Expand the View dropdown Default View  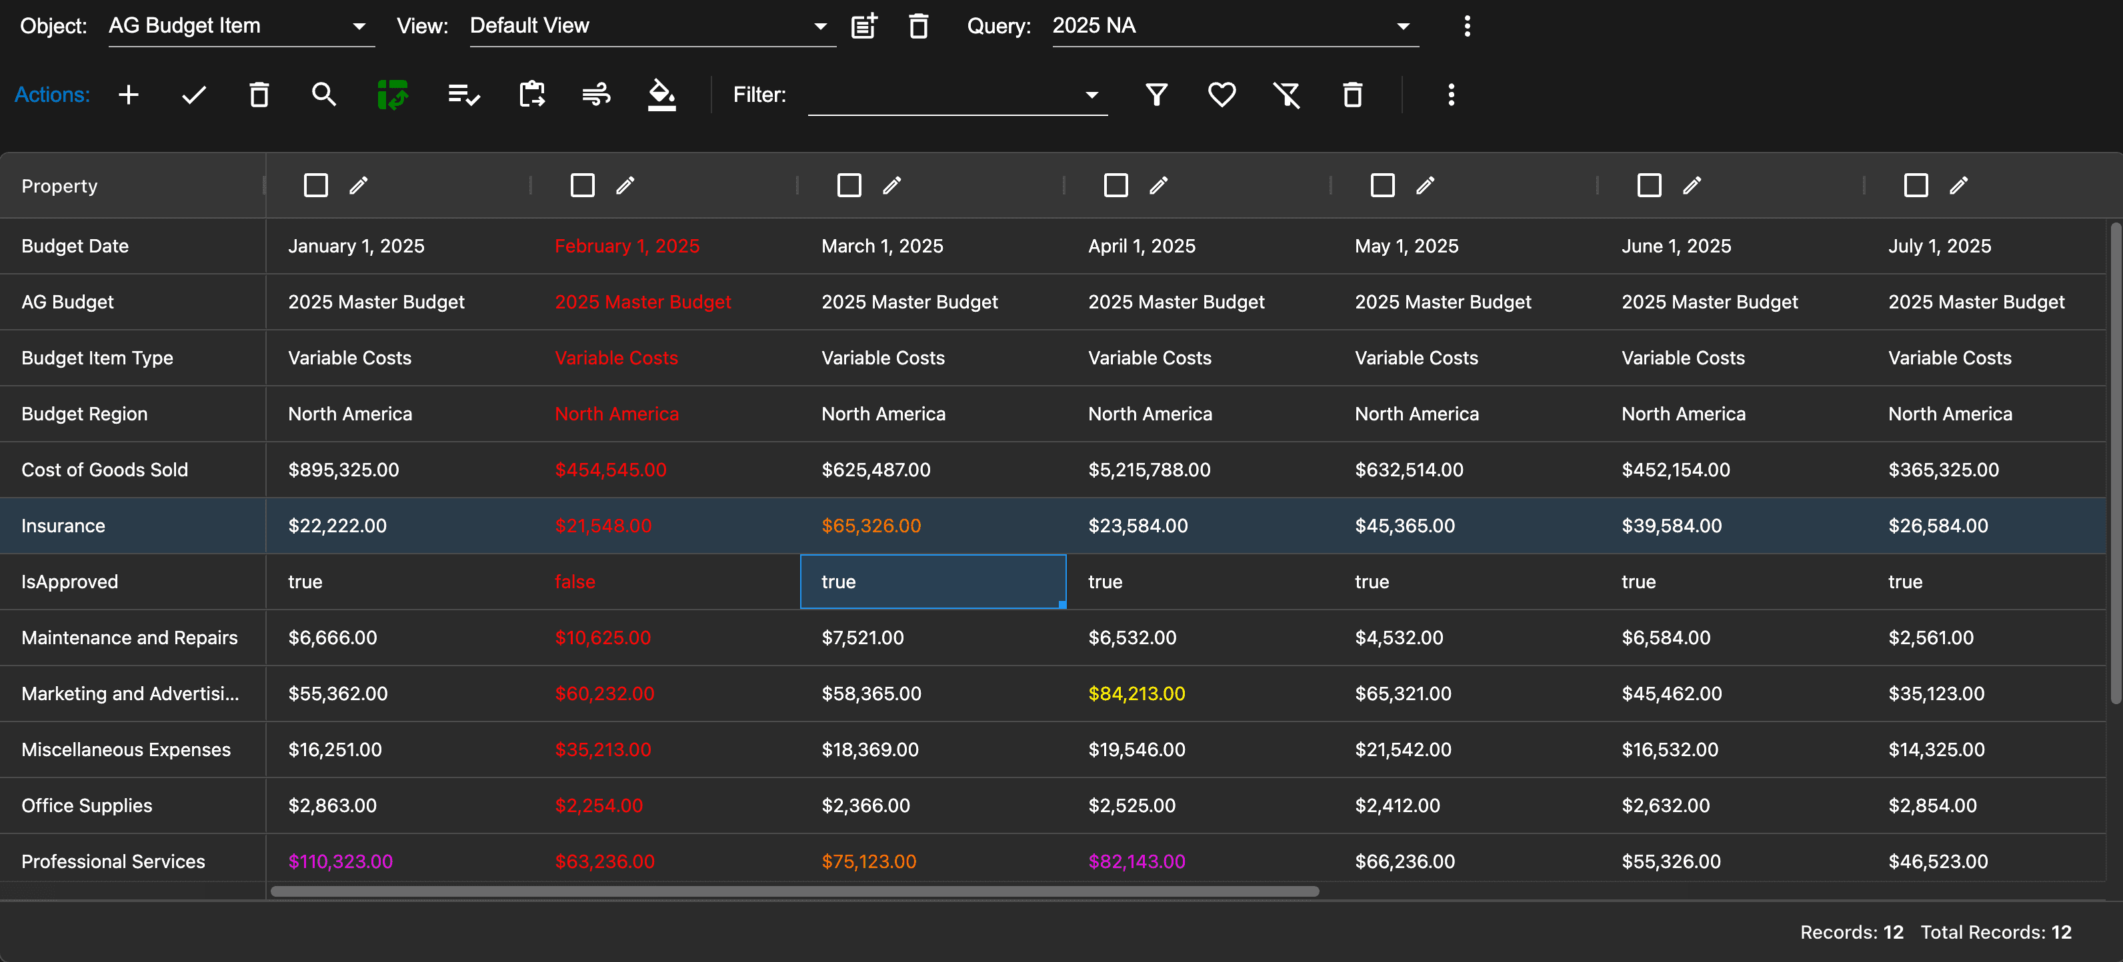[649, 27]
